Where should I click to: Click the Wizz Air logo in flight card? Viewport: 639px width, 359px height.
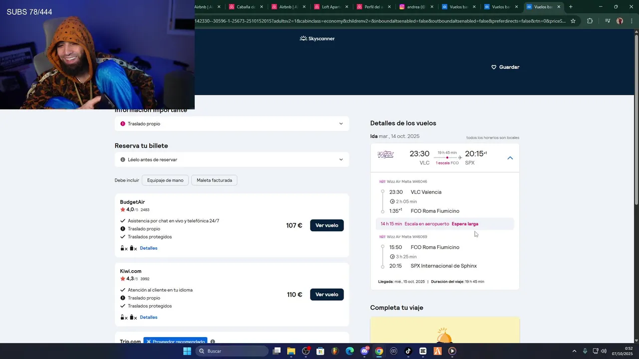click(x=385, y=155)
